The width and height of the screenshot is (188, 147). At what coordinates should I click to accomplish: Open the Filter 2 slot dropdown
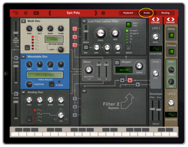tap(84, 91)
